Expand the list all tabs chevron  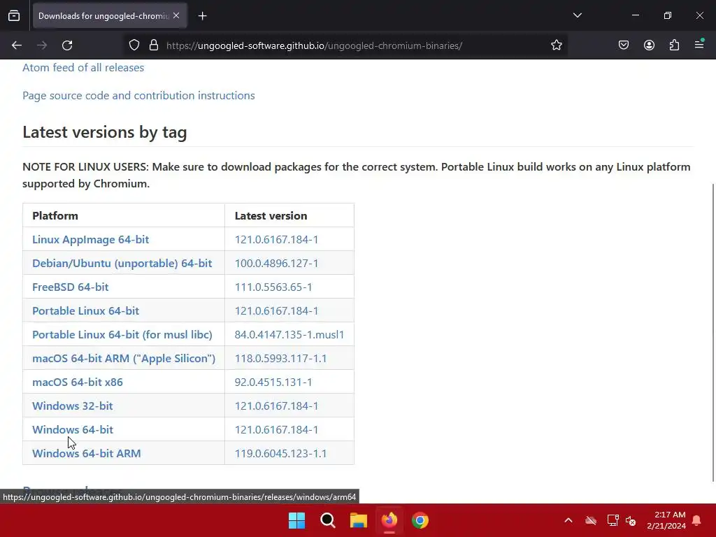(577, 15)
